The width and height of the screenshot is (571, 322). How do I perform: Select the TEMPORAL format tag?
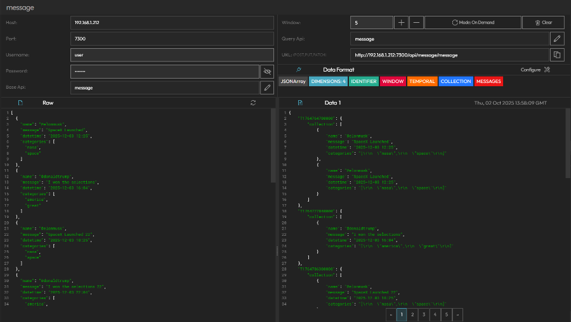pyautogui.click(x=422, y=81)
